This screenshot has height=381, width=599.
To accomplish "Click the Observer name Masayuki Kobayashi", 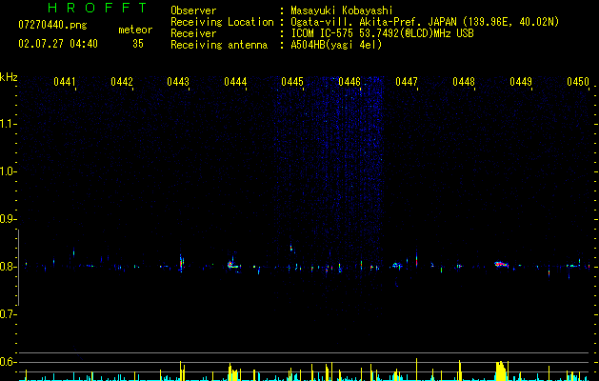I will pyautogui.click(x=342, y=10).
